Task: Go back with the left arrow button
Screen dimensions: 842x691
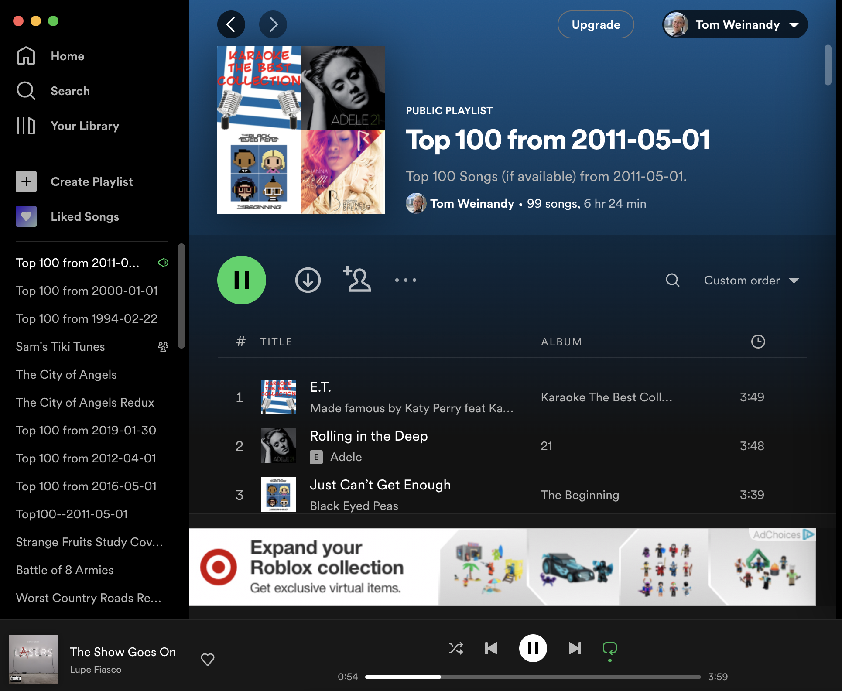Action: [231, 24]
